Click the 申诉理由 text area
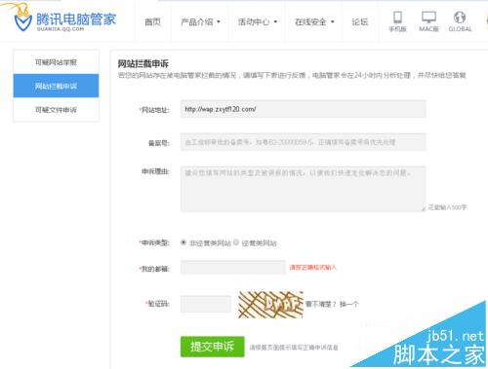This screenshot has height=369, width=488. (304, 189)
